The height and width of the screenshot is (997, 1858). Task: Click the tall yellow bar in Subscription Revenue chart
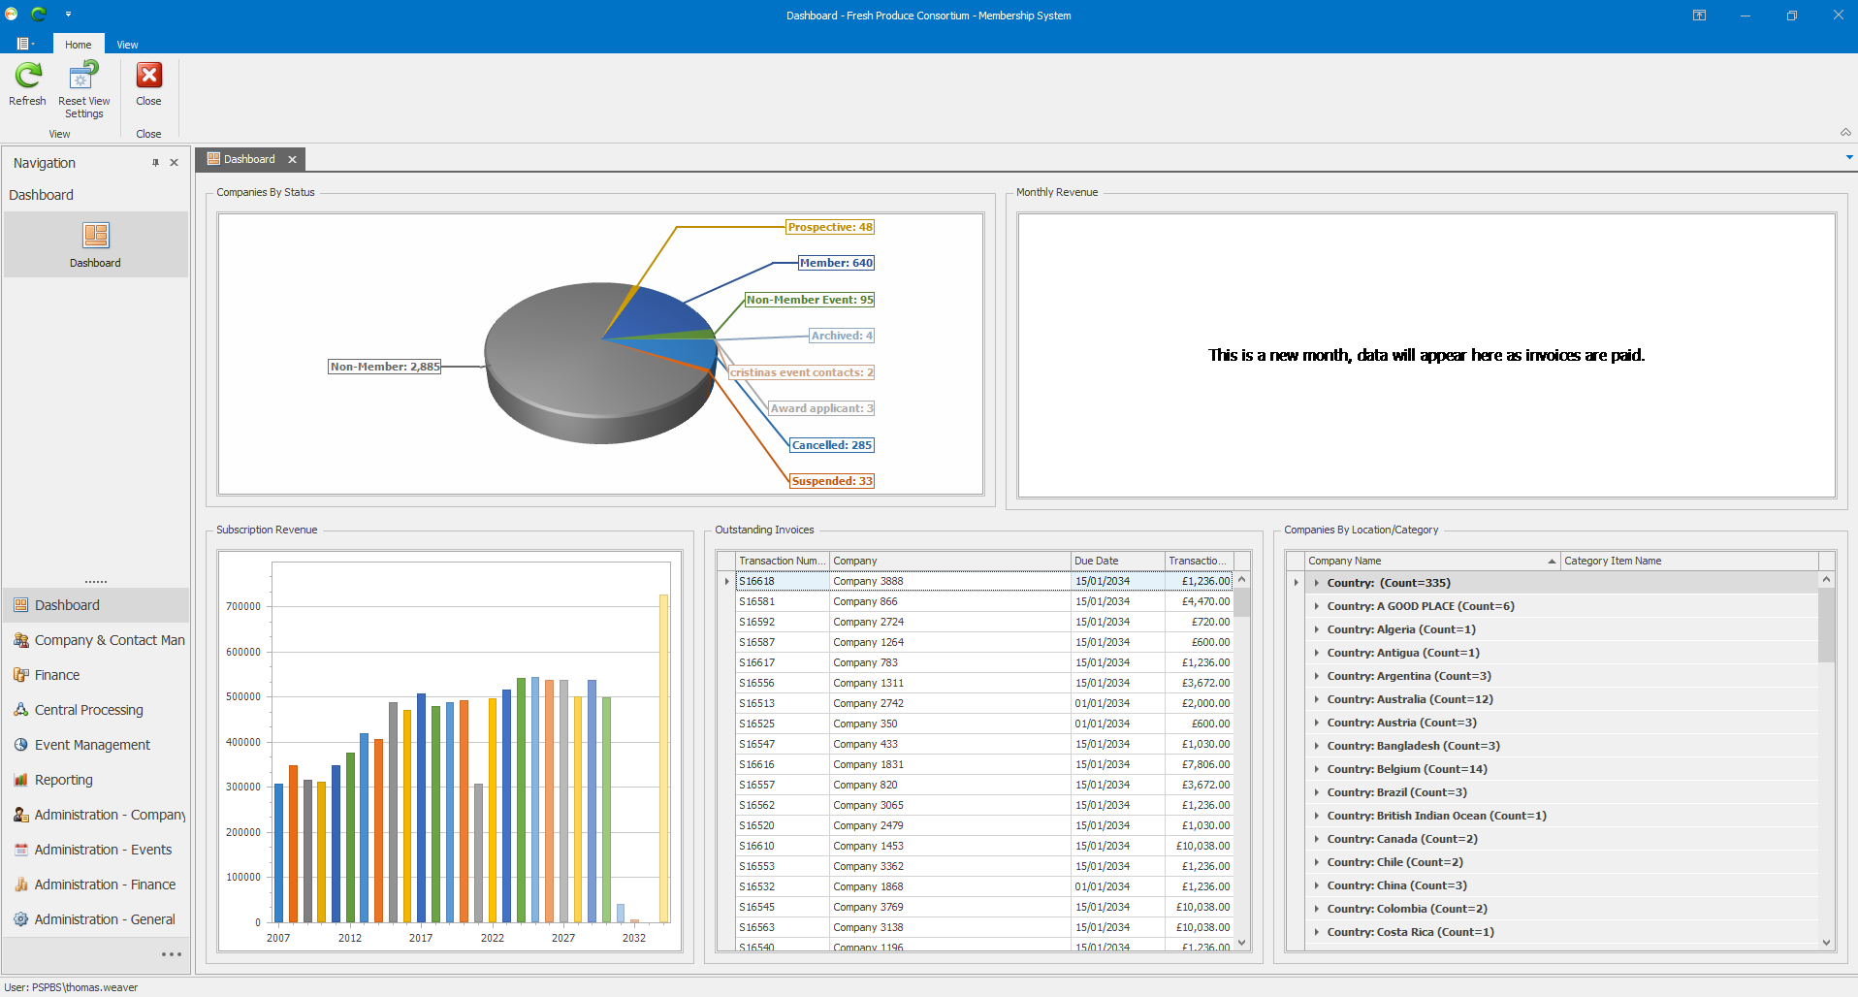[664, 756]
